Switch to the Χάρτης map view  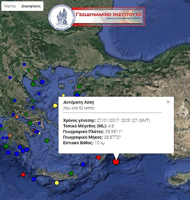tap(10, 6)
